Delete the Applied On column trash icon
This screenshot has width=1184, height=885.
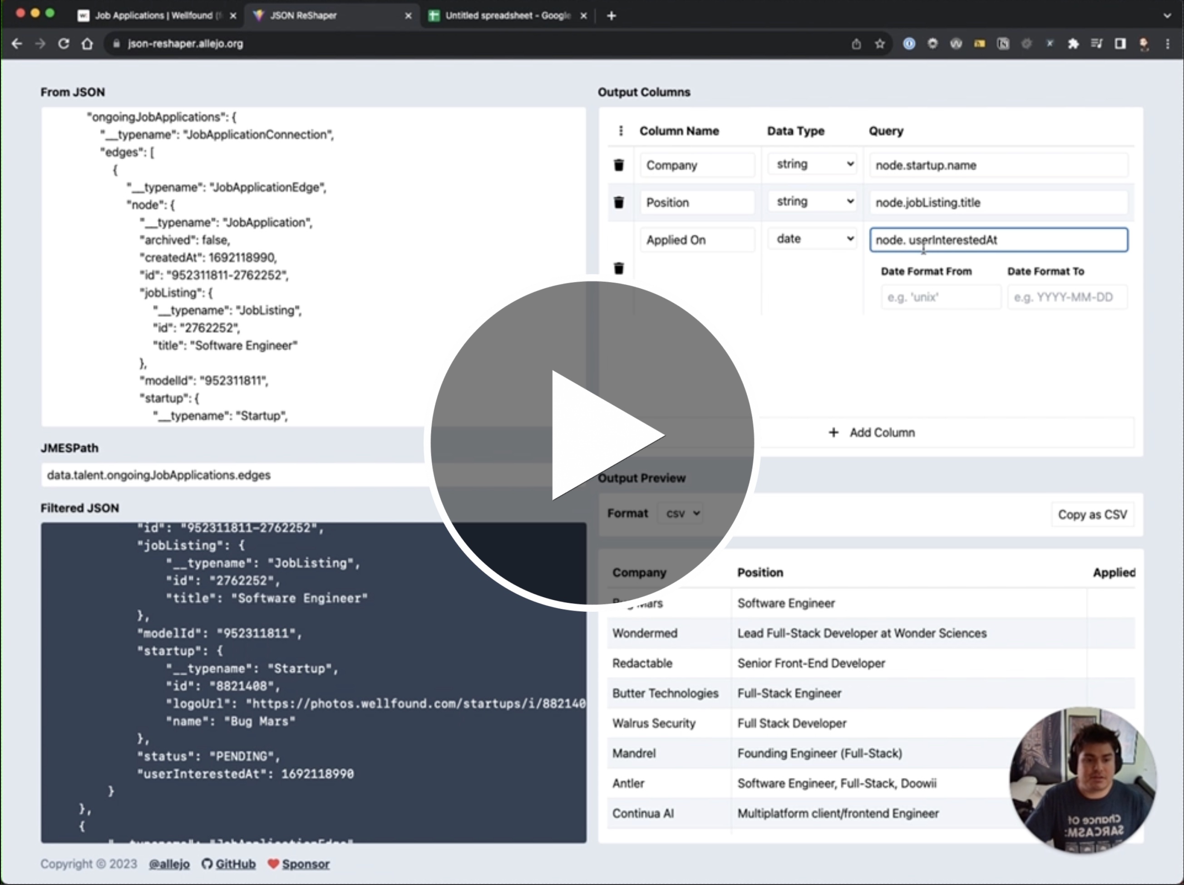pyautogui.click(x=619, y=268)
